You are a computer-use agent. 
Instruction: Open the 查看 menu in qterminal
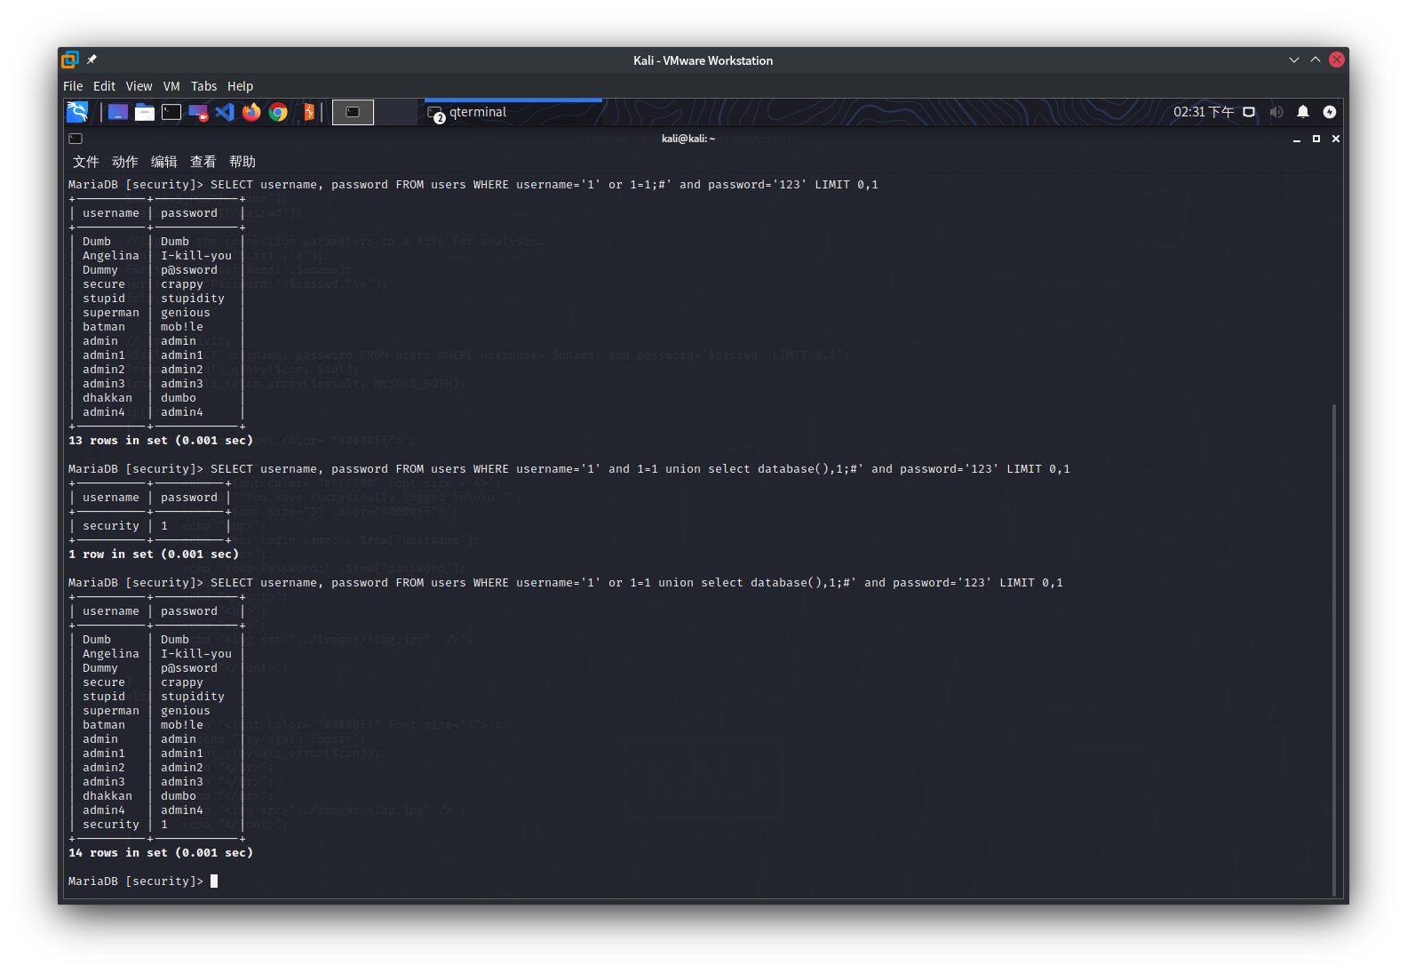pyautogui.click(x=203, y=162)
